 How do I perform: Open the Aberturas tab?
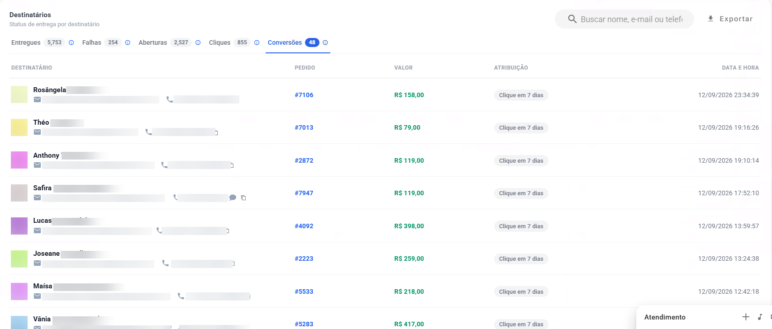pos(164,42)
